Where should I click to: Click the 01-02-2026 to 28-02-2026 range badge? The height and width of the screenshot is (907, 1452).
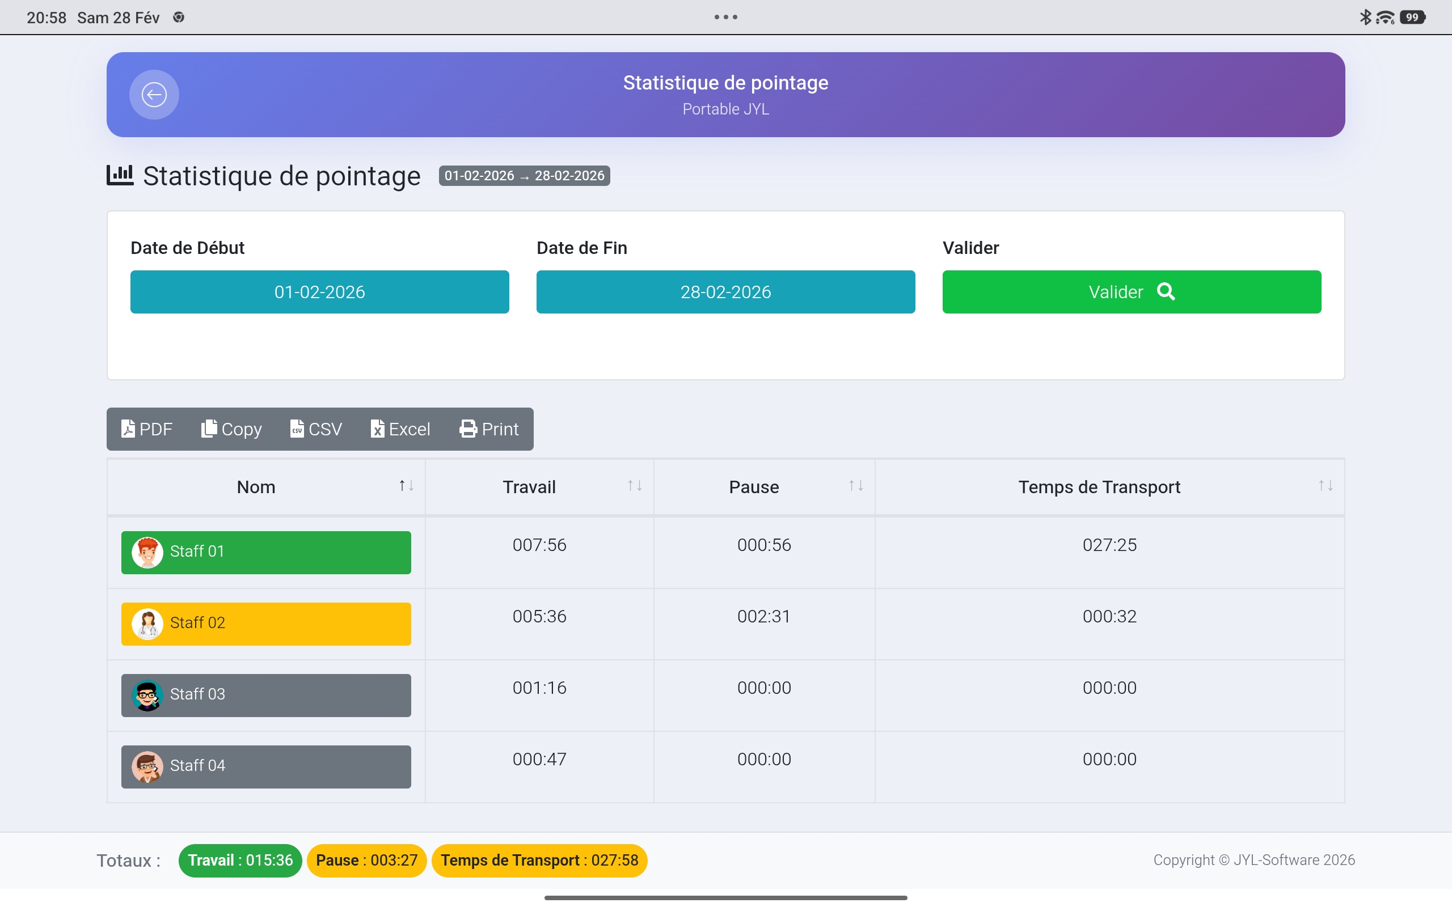pyautogui.click(x=524, y=175)
